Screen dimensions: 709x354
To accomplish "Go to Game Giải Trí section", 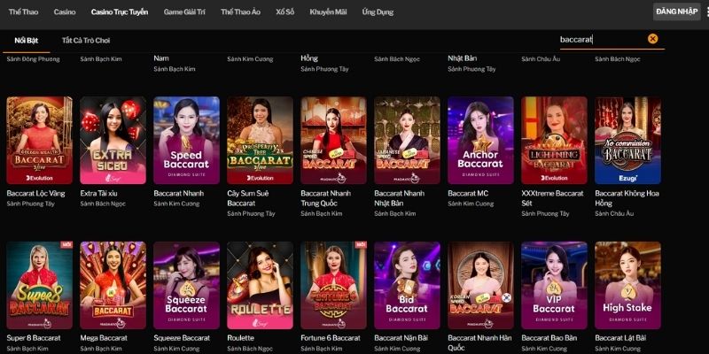I will (184, 12).
